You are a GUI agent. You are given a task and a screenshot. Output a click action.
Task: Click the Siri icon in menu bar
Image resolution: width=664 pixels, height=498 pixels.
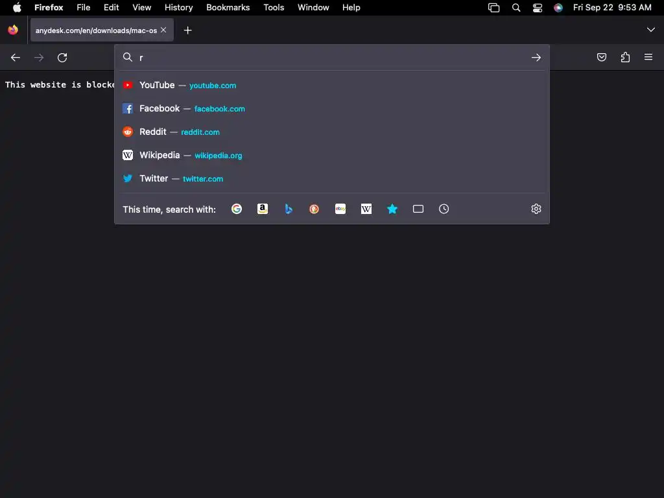pyautogui.click(x=558, y=8)
